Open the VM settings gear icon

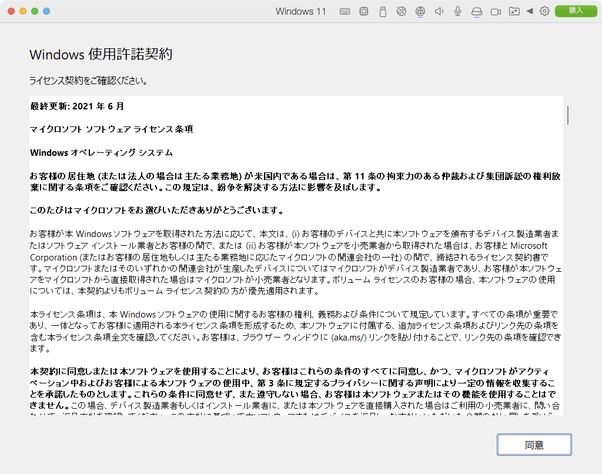[544, 11]
